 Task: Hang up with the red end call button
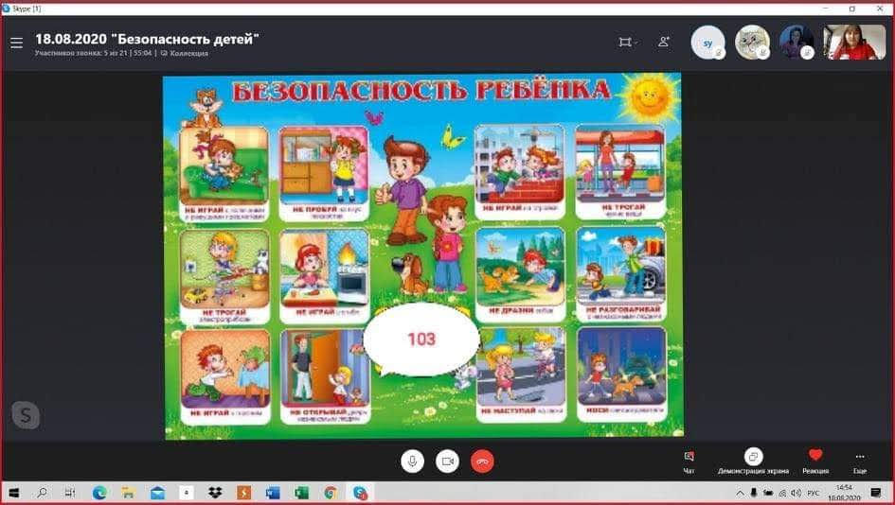[x=482, y=461]
